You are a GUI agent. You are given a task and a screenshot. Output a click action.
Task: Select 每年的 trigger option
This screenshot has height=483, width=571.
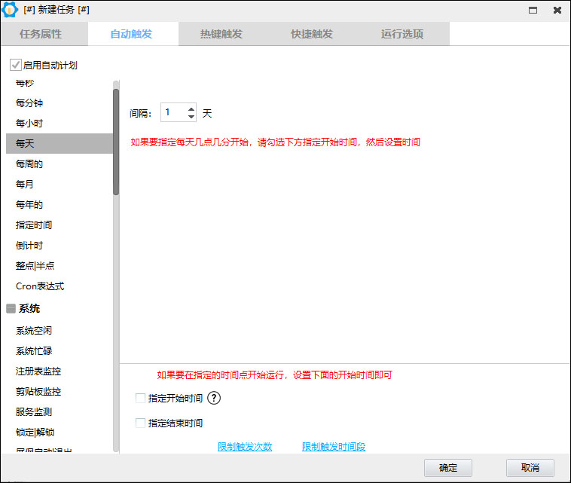60,205
